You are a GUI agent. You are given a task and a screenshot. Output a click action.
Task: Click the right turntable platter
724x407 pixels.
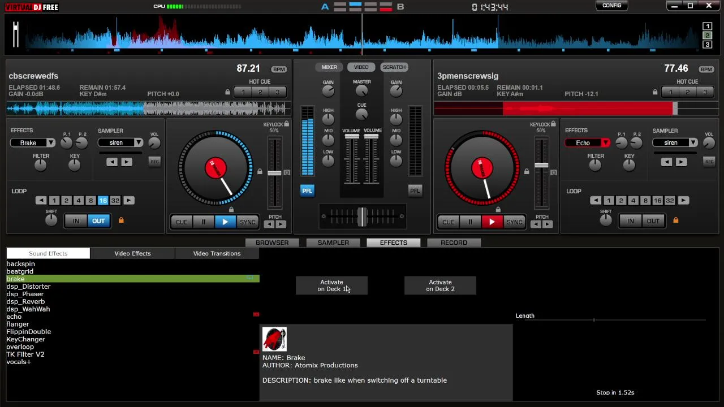point(482,168)
